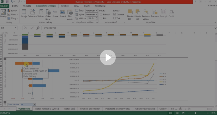Open Přizpůsobit měřítko dialog launcher
Image resolution: width=217 pixels, height=115 pixels.
[97, 22]
